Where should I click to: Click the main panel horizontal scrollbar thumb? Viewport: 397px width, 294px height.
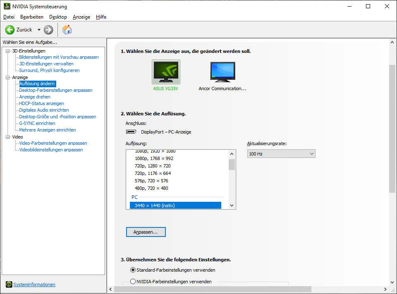[x=213, y=289]
